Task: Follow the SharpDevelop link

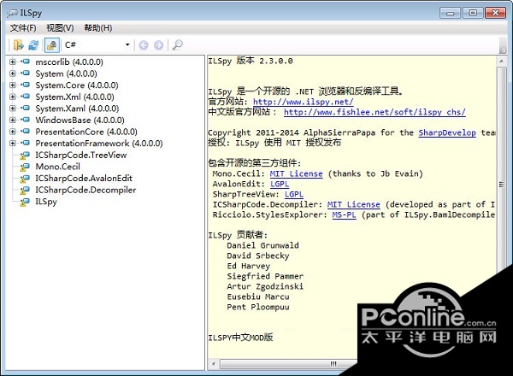Action: [x=447, y=132]
